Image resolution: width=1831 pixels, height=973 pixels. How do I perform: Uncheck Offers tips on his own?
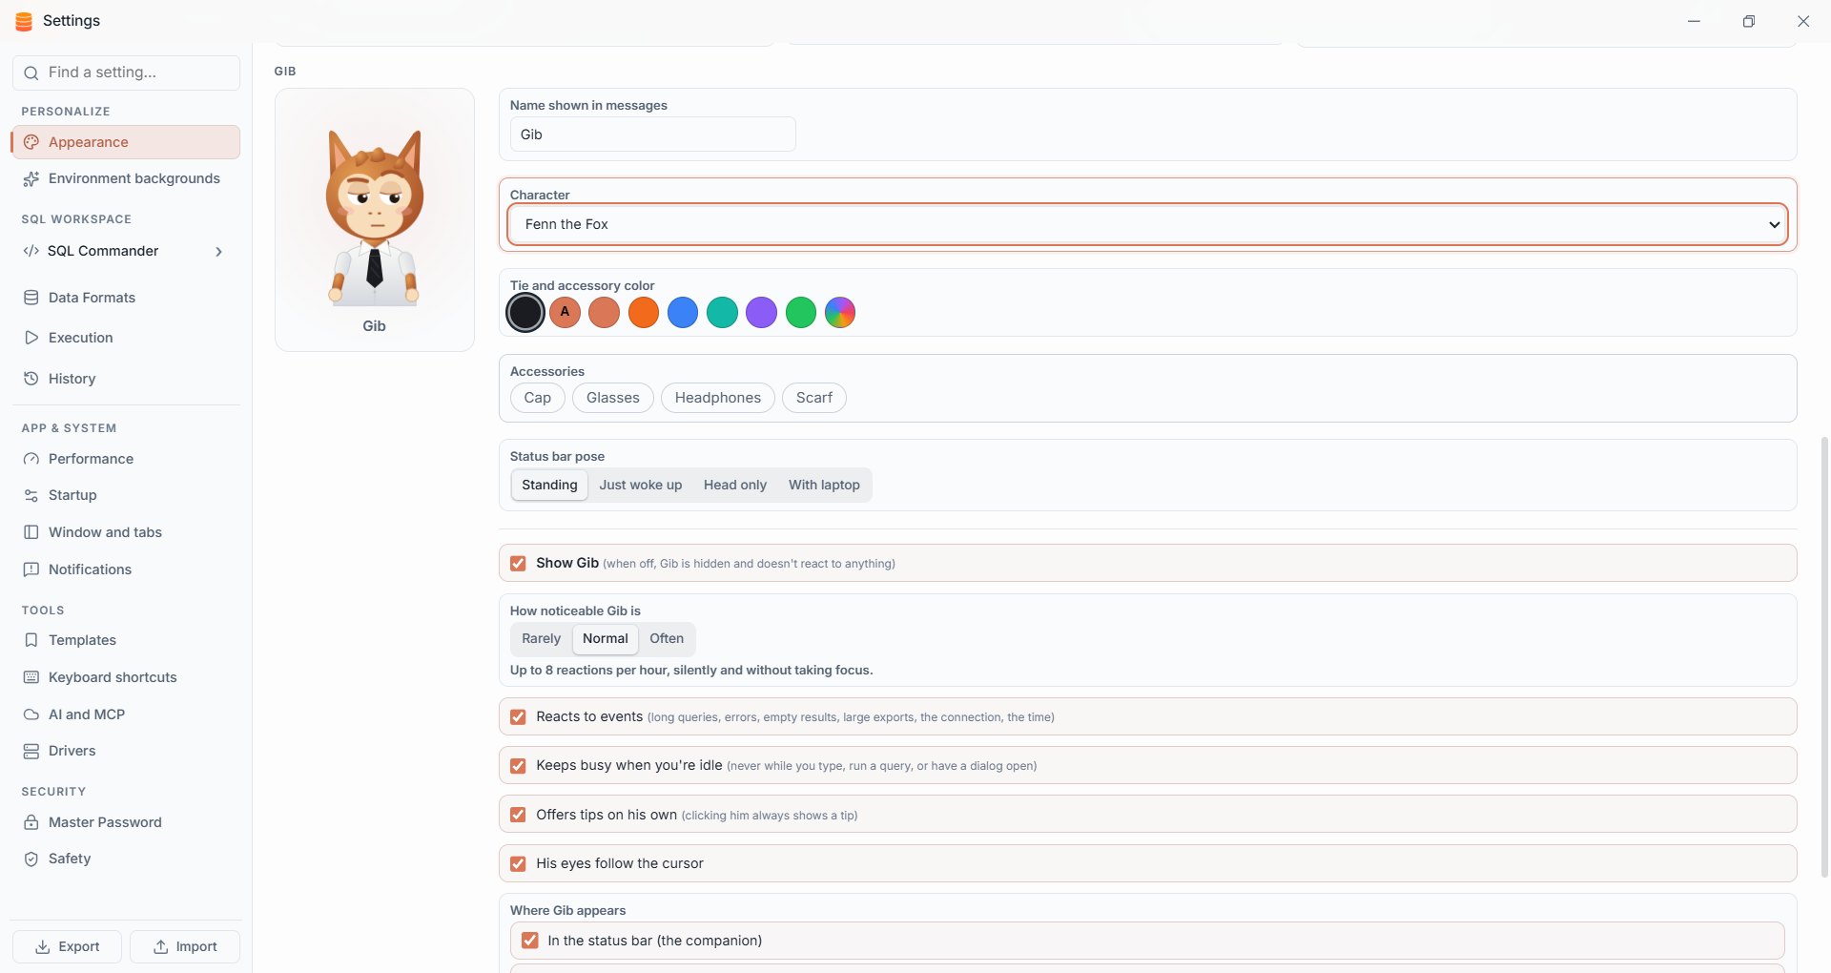click(518, 815)
